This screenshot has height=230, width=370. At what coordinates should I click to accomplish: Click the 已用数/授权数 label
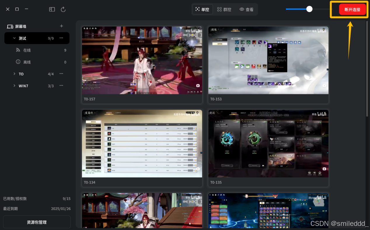15,198
